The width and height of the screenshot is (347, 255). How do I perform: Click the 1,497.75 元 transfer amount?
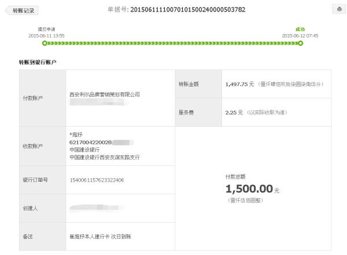[x=239, y=84]
